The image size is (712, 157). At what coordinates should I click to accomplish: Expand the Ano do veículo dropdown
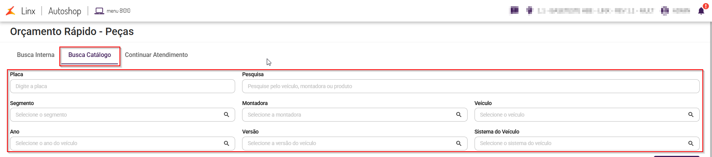(x=116, y=143)
